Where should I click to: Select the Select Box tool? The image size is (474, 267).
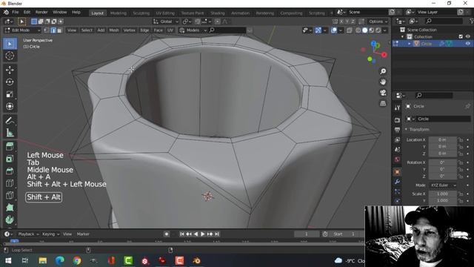click(x=10, y=44)
